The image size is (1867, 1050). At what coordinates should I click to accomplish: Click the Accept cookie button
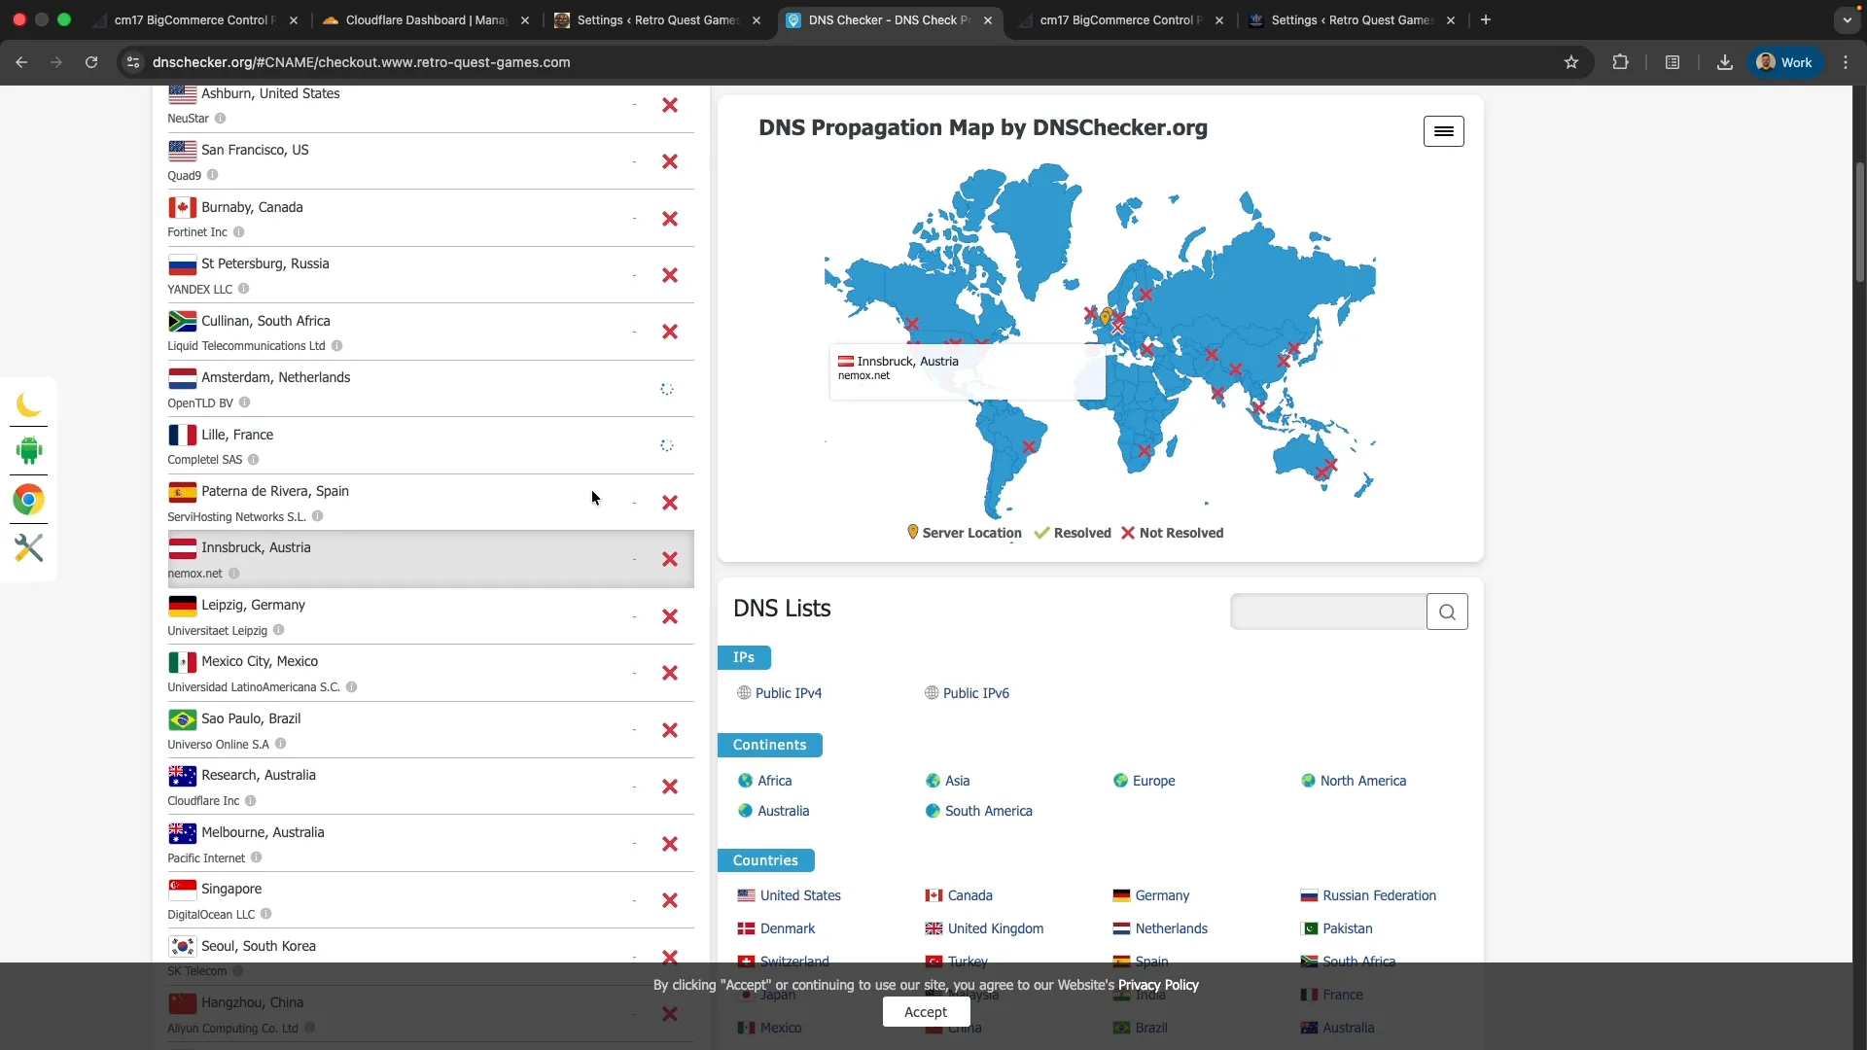[925, 1012]
